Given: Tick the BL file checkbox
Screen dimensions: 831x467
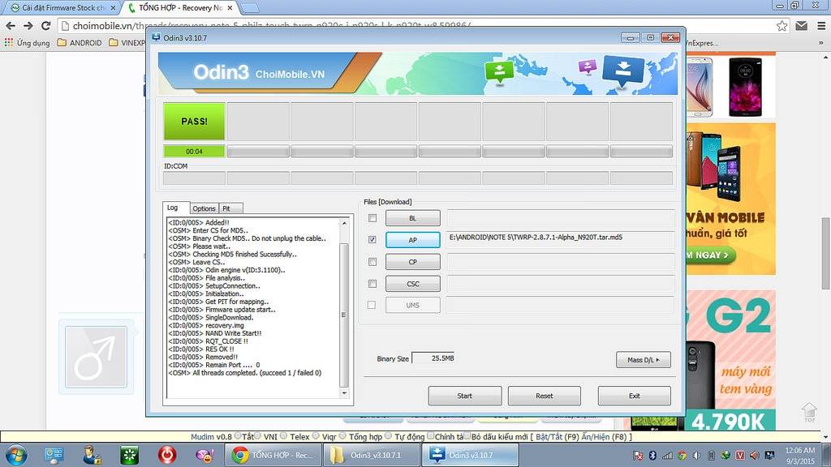Looking at the screenshot, I should [372, 218].
